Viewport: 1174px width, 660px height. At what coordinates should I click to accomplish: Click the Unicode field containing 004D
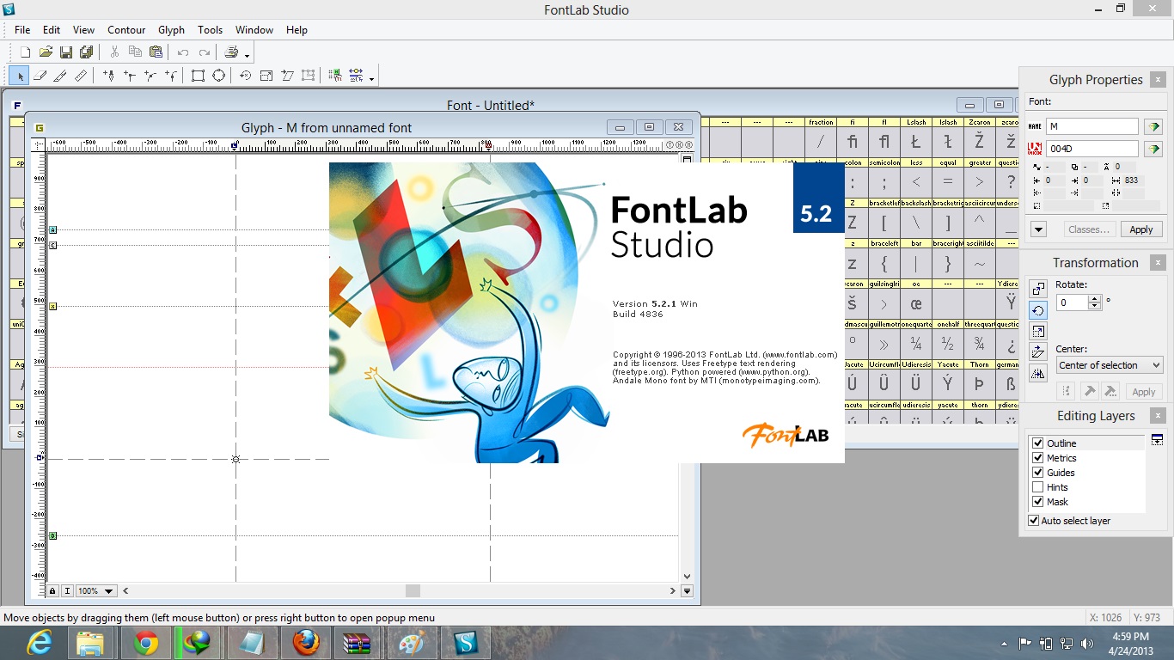point(1091,149)
